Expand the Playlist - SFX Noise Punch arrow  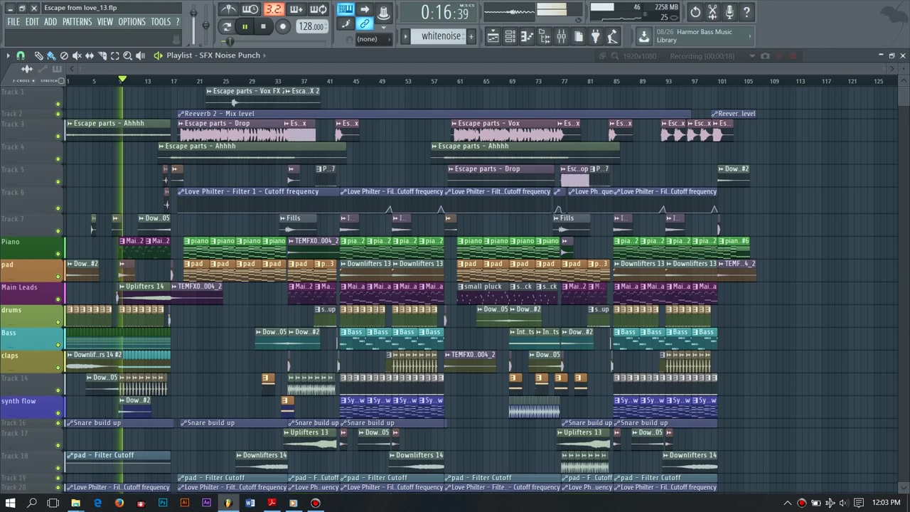(x=264, y=55)
